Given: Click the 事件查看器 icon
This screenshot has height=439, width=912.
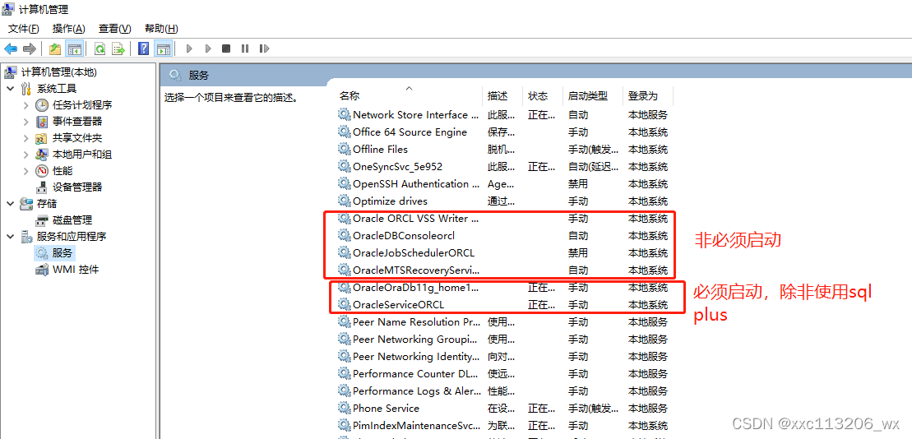Looking at the screenshot, I should [x=42, y=122].
